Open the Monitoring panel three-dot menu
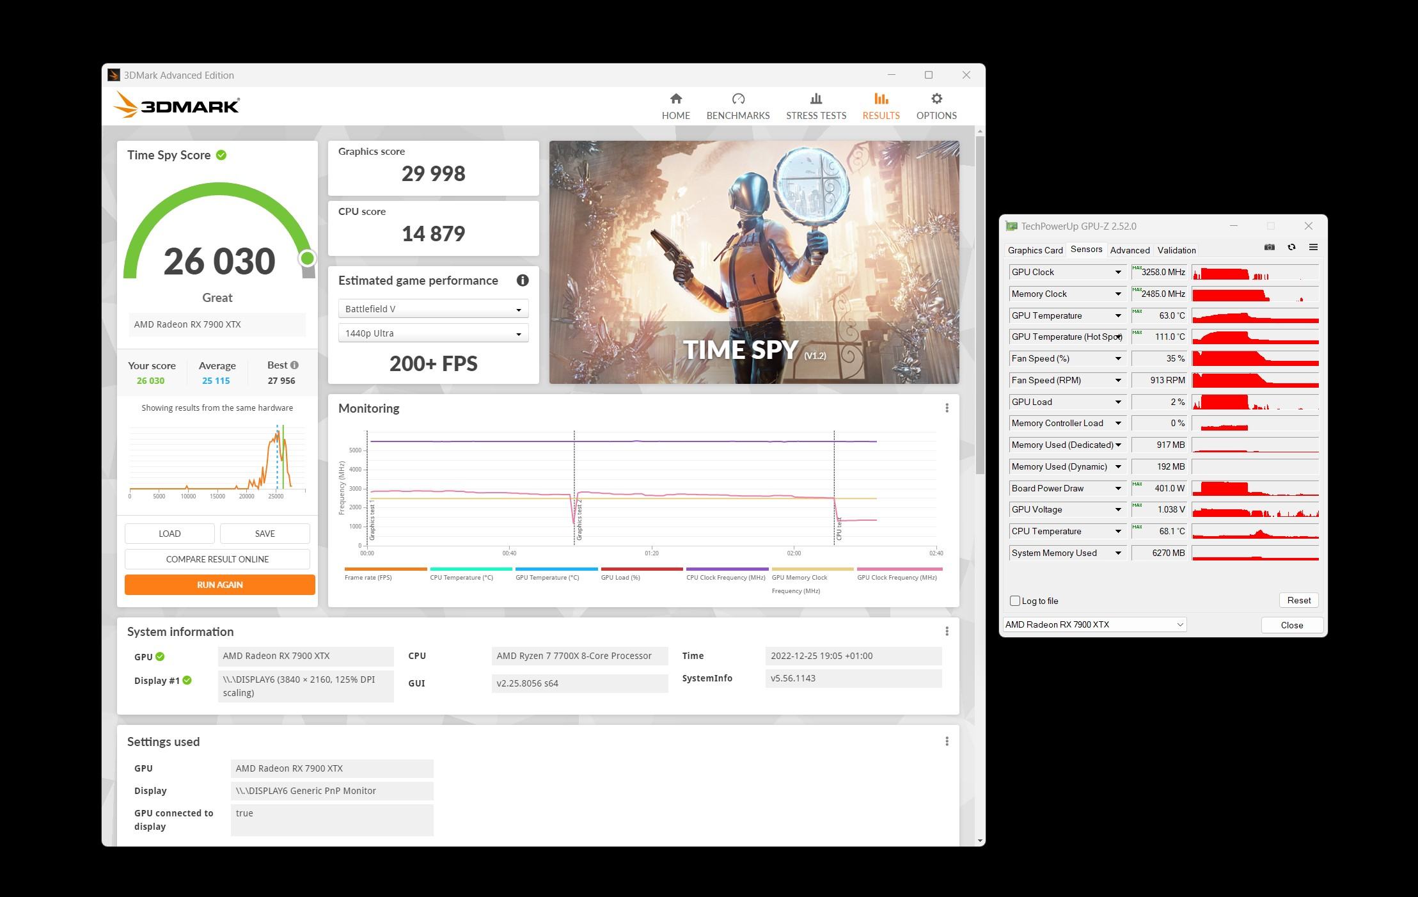This screenshot has width=1418, height=897. 947,408
